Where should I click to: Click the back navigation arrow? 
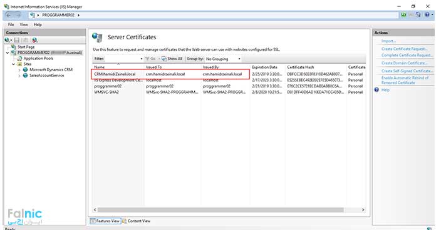point(9,15)
